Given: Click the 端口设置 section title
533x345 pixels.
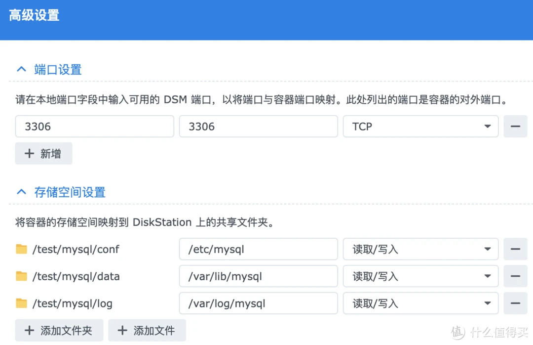Looking at the screenshot, I should click(x=58, y=70).
